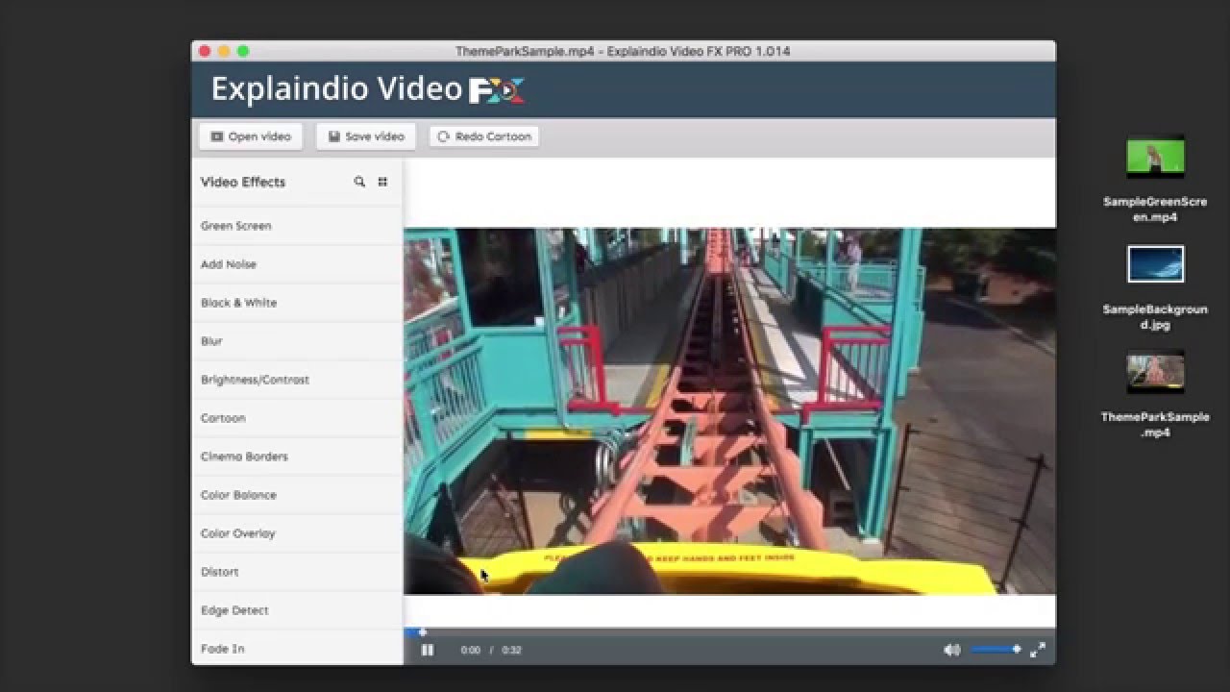
Task: Click the Video Effects panel heading
Action: pos(243,182)
